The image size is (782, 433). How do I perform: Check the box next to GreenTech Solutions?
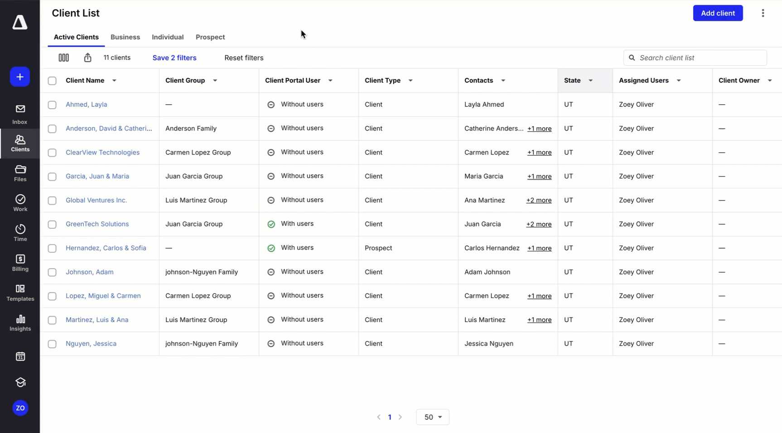[52, 224]
